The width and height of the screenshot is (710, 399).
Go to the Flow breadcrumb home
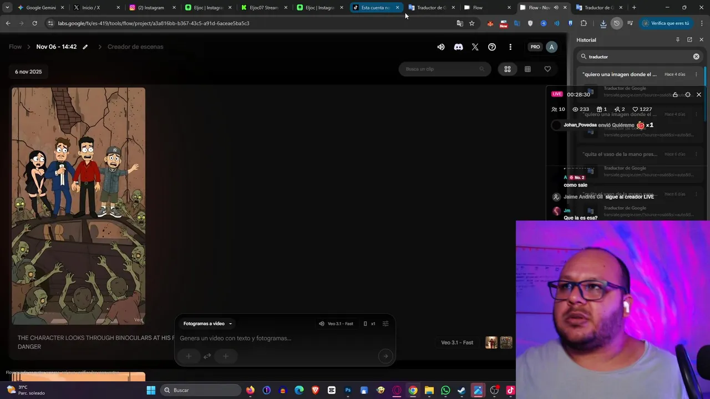pos(15,47)
